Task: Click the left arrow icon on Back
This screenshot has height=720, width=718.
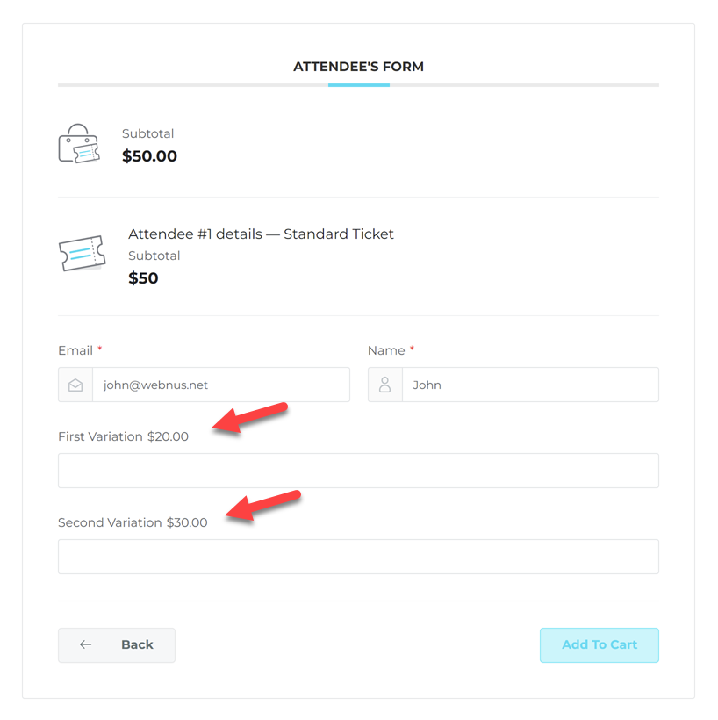Action: 86,644
